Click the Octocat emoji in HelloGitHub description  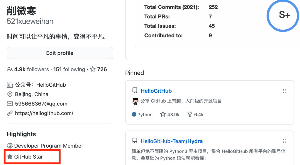pyautogui.click(x=136, y=101)
